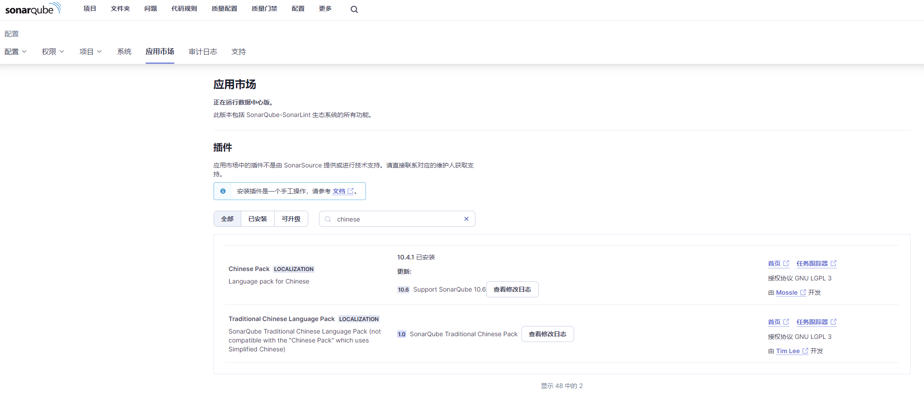
Task: Click LOCALIZATION tag next to Traditional Chinese Language Pack
Action: click(x=359, y=319)
